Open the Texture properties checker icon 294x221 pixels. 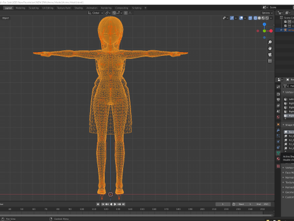(278, 166)
